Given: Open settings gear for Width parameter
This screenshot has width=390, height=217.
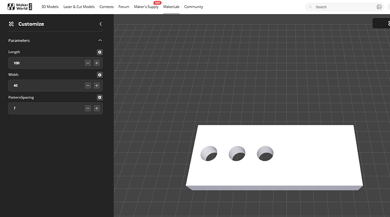Looking at the screenshot, I should pos(99,74).
